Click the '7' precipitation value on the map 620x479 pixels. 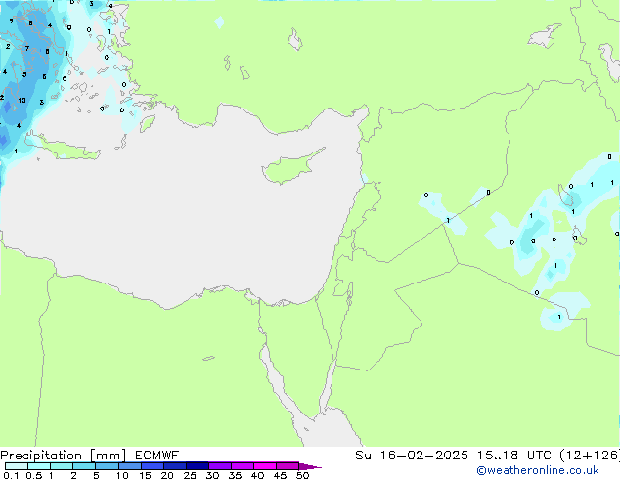[26, 48]
